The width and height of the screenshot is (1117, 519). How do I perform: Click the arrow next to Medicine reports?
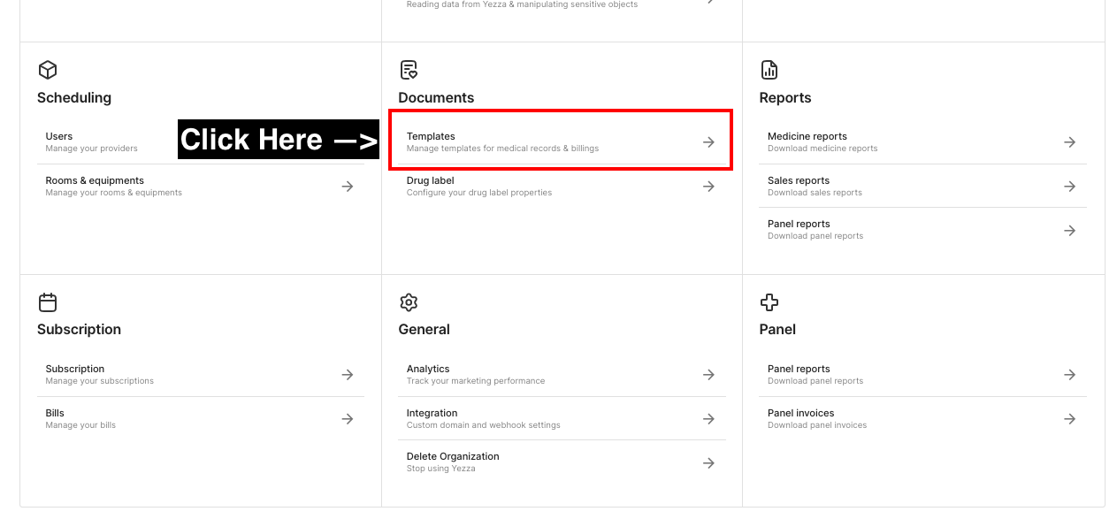[1070, 141]
